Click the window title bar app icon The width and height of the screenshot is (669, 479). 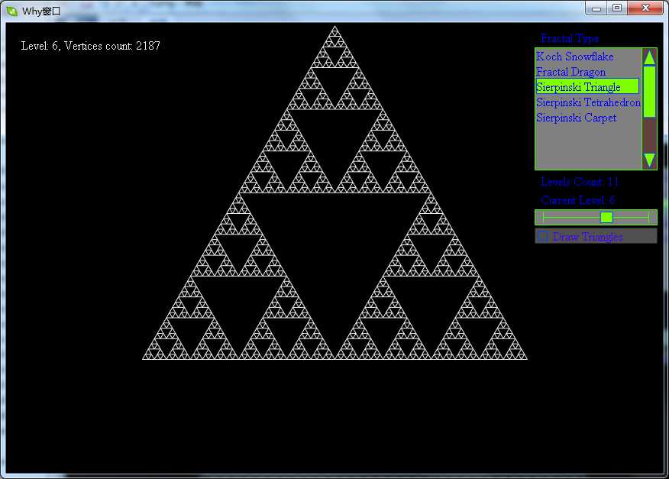point(12,11)
